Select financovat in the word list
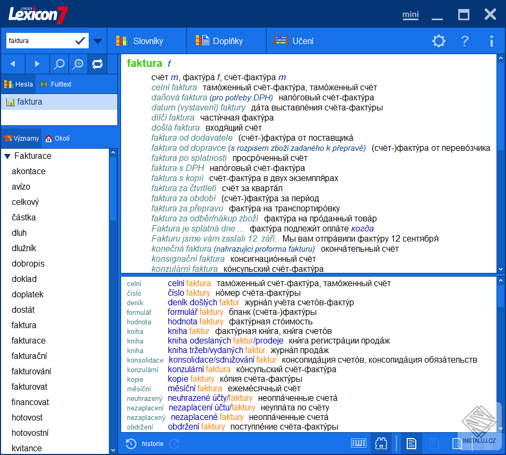506x455 pixels. (30, 402)
